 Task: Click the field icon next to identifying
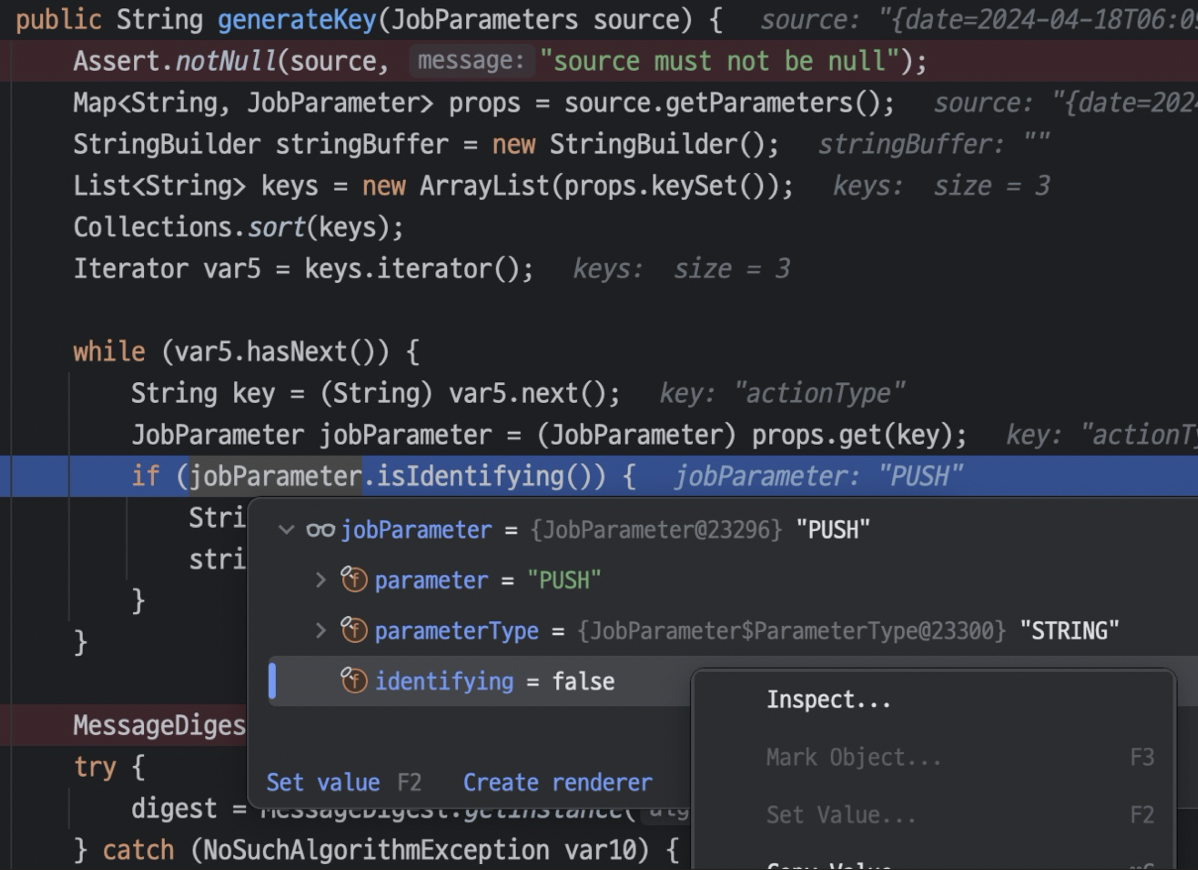coord(354,681)
